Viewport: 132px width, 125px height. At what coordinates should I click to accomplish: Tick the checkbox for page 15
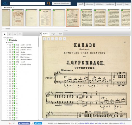click(x=10, y=101)
